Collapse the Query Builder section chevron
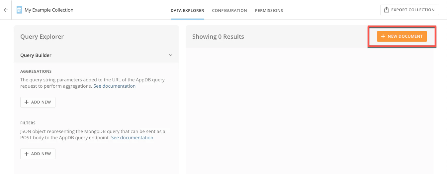This screenshot has height=174, width=447. pyautogui.click(x=171, y=55)
